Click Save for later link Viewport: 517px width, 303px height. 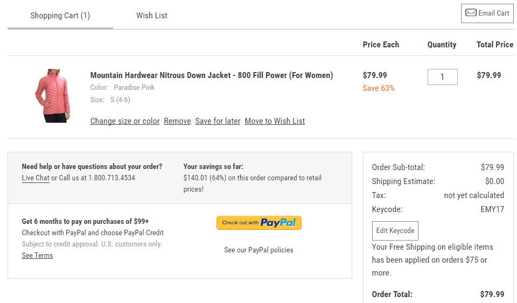tap(218, 121)
